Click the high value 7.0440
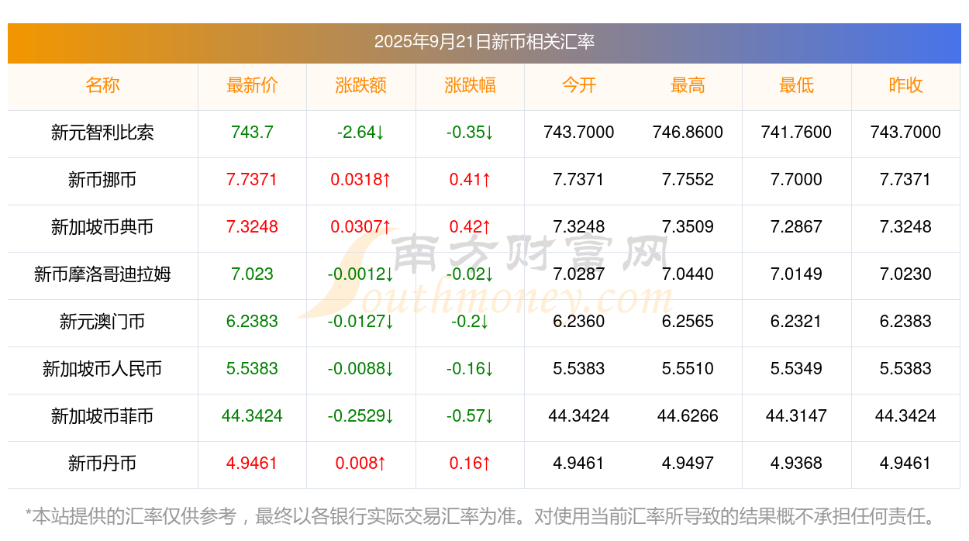 point(688,274)
